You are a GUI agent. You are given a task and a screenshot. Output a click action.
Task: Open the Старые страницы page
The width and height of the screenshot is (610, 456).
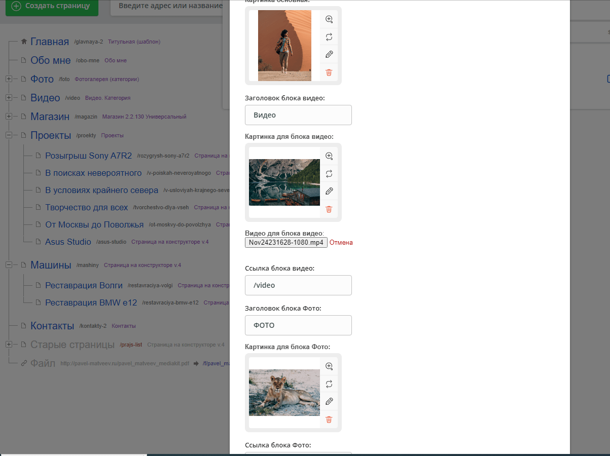pyautogui.click(x=73, y=345)
